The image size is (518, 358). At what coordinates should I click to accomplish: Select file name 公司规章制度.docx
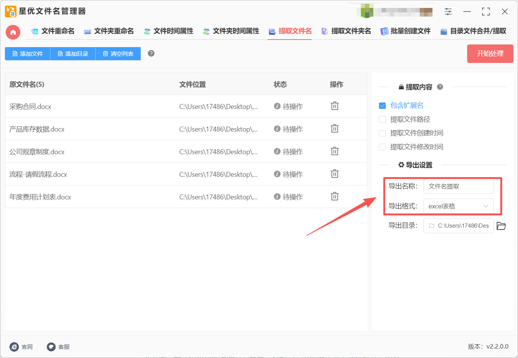37,152
